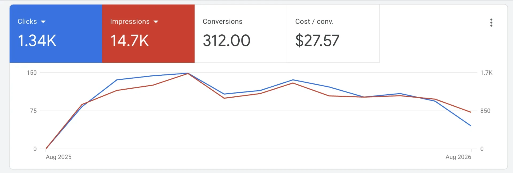The image size is (513, 173).
Task: Click the 1.34K clicks value
Action: point(37,41)
